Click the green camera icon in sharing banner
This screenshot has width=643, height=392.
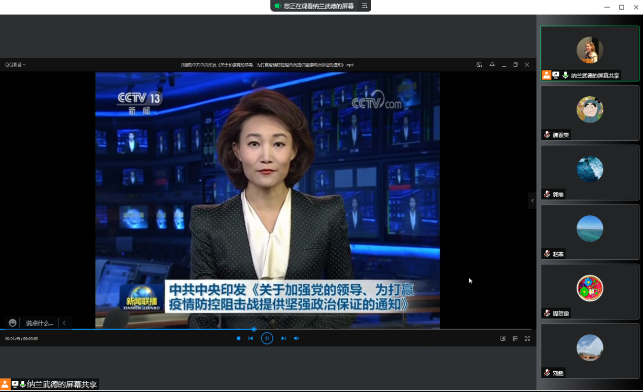(277, 6)
